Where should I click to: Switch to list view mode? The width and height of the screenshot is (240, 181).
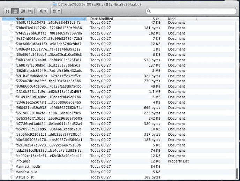point(15,11)
